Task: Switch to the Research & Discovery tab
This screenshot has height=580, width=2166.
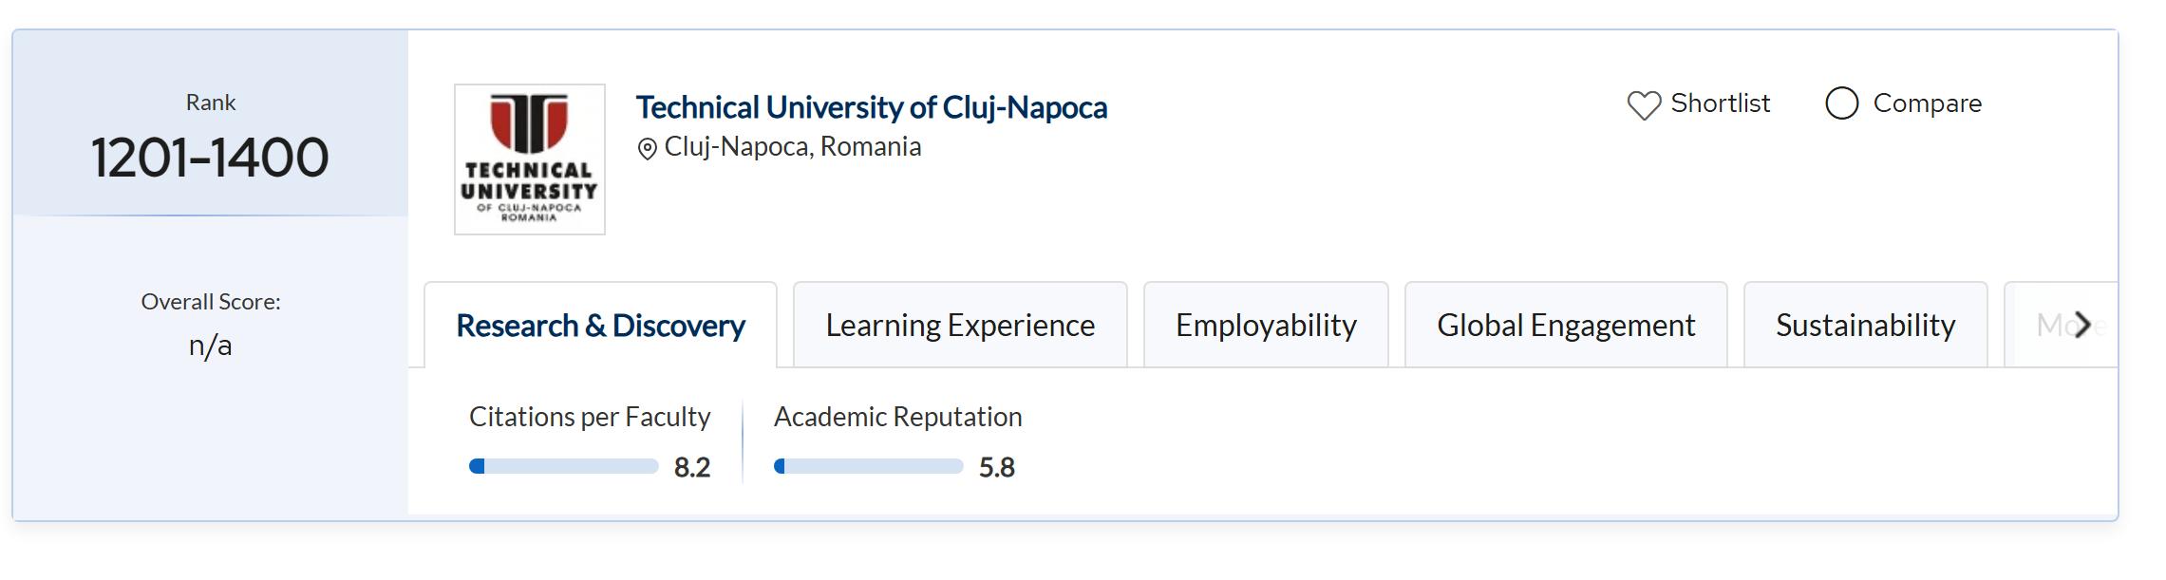Action: [600, 326]
